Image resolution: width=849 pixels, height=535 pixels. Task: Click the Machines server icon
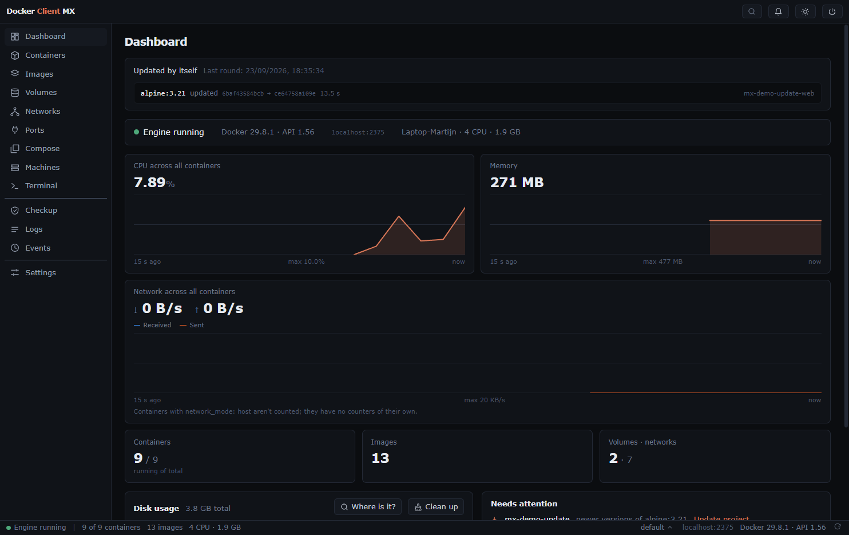[15, 167]
